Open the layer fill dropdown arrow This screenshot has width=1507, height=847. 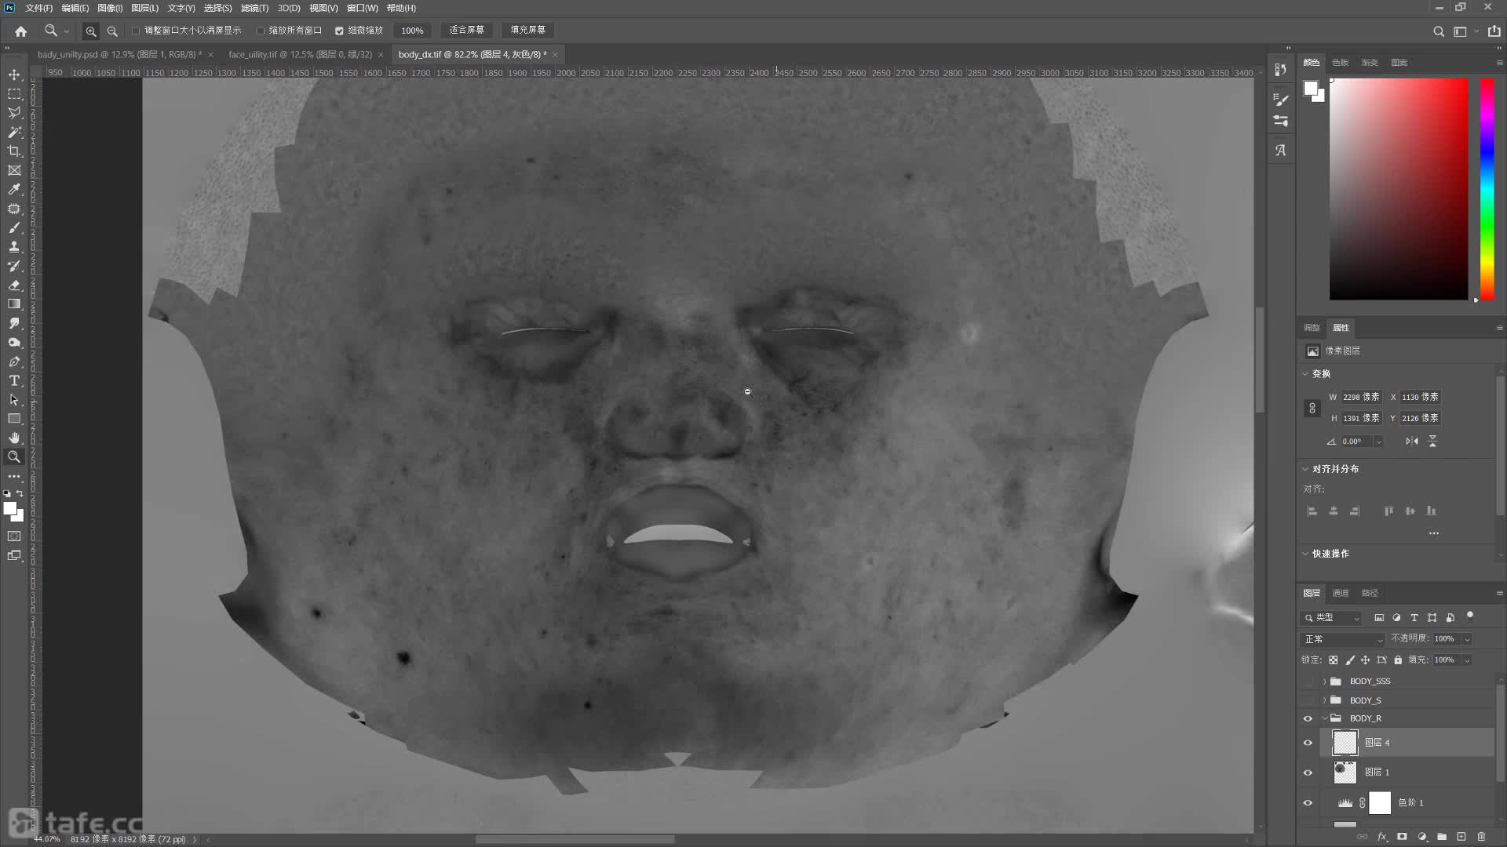coord(1467,660)
